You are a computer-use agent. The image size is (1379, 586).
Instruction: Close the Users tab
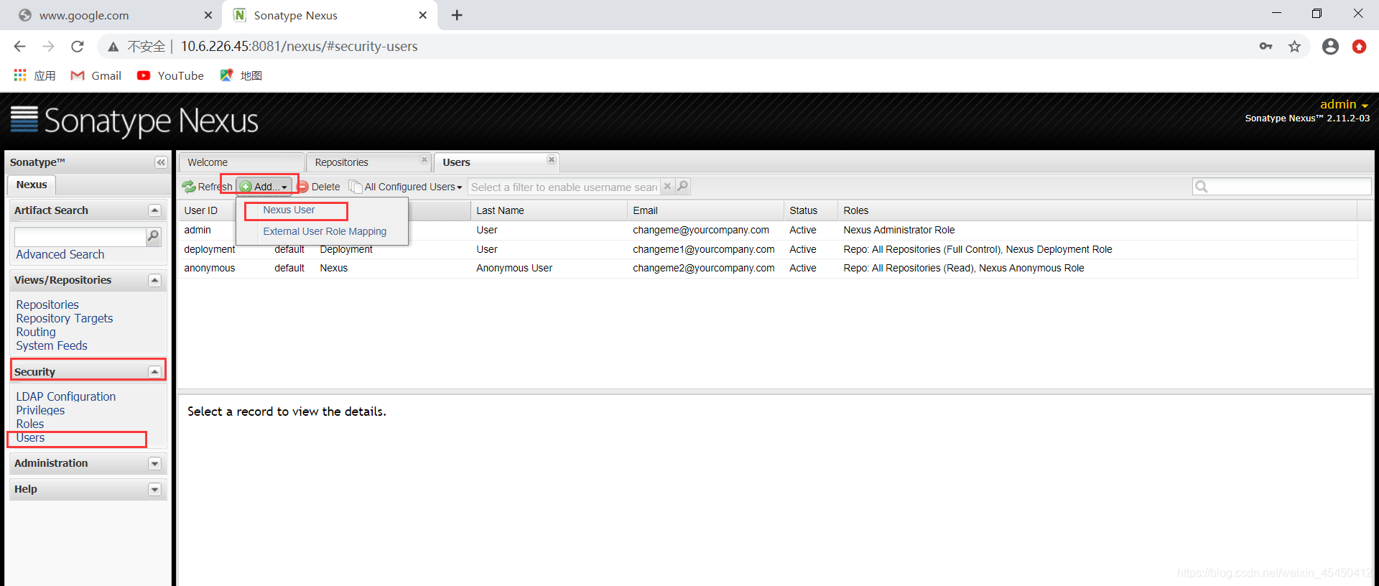[x=551, y=159]
